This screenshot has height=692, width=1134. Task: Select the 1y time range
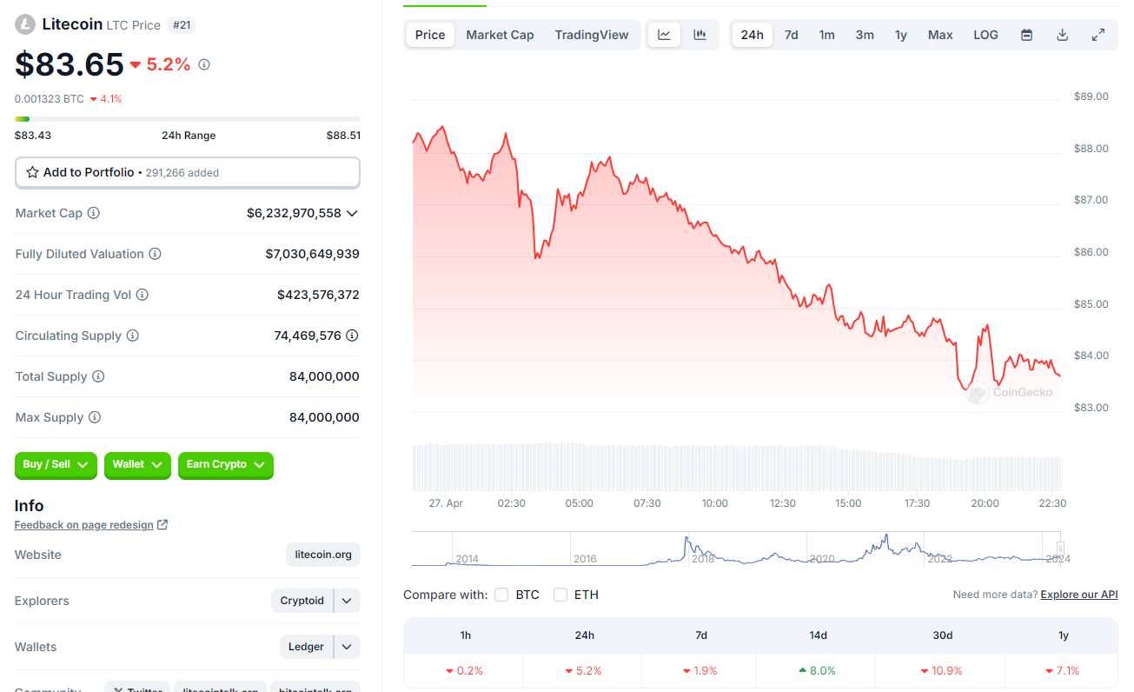[x=901, y=35]
